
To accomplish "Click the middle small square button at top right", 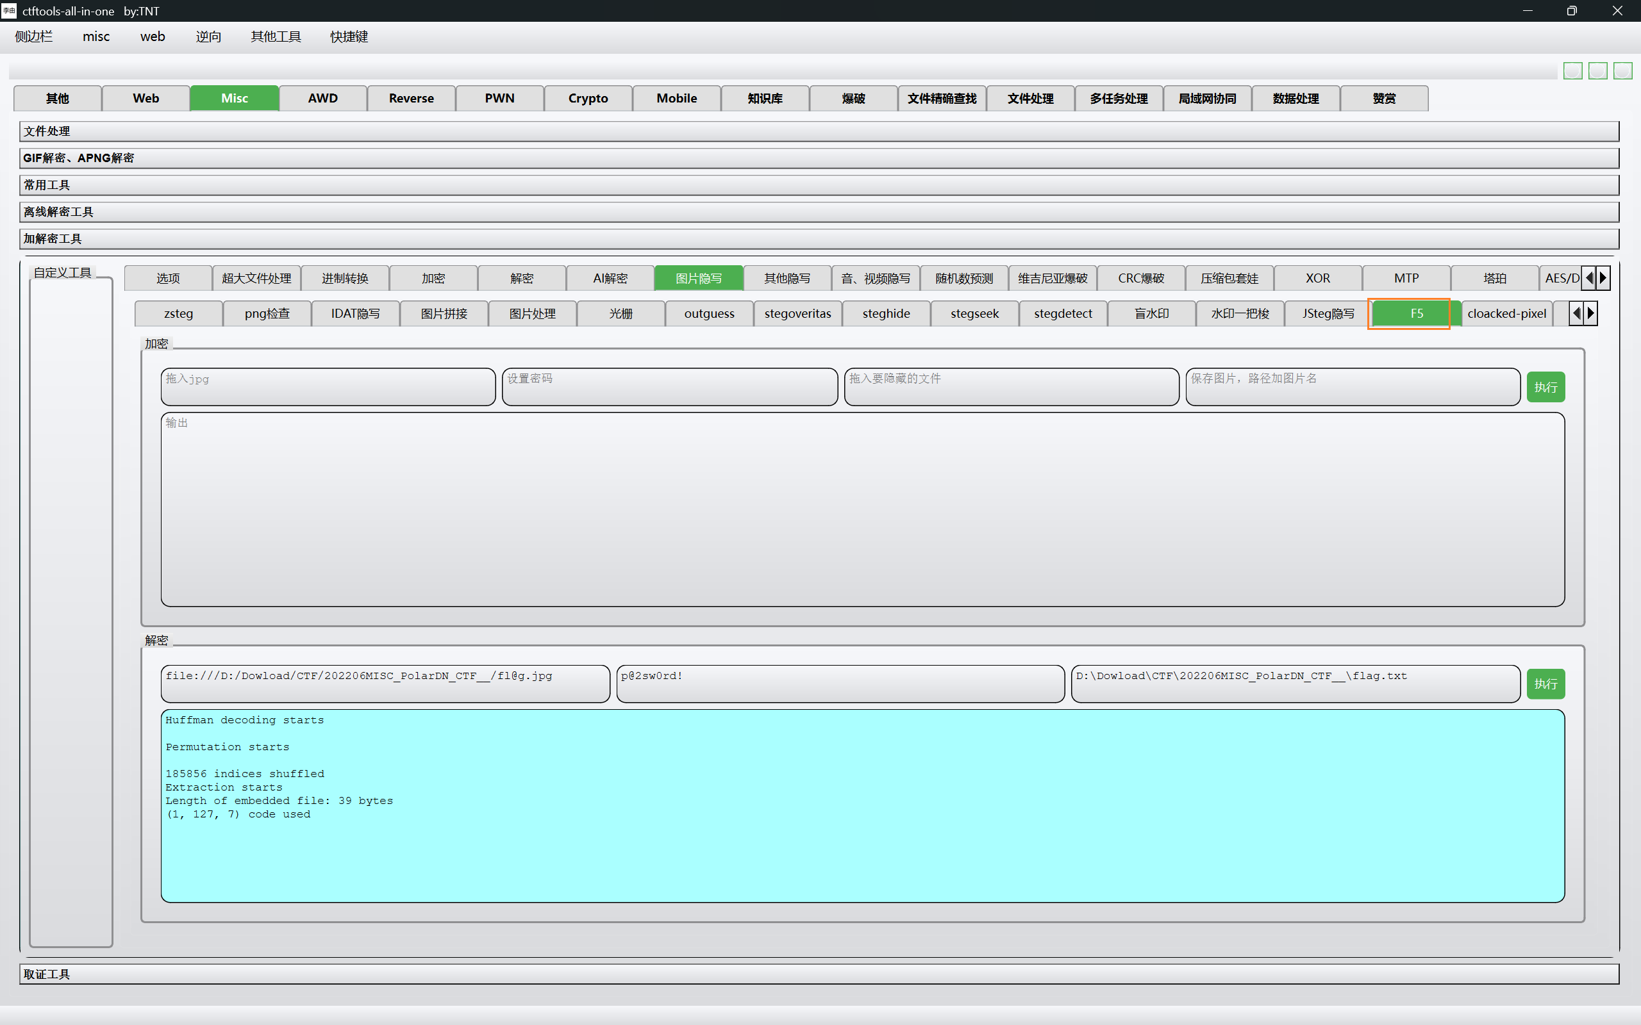I will point(1597,70).
